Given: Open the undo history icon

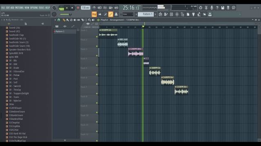Looking at the screenshot, I should (201, 8).
